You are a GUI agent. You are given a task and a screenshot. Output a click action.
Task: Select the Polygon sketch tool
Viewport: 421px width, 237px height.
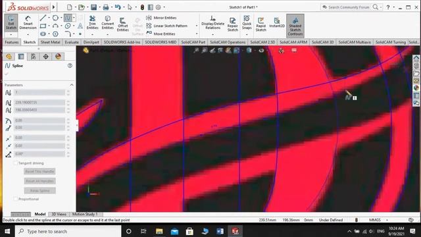(x=55, y=34)
